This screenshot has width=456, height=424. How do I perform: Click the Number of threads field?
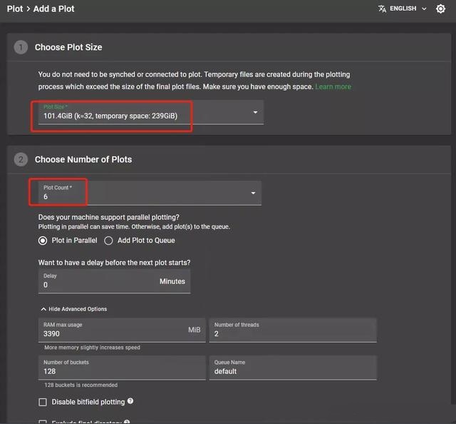[x=293, y=330]
